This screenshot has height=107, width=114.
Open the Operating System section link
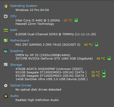(x=24, y=6)
